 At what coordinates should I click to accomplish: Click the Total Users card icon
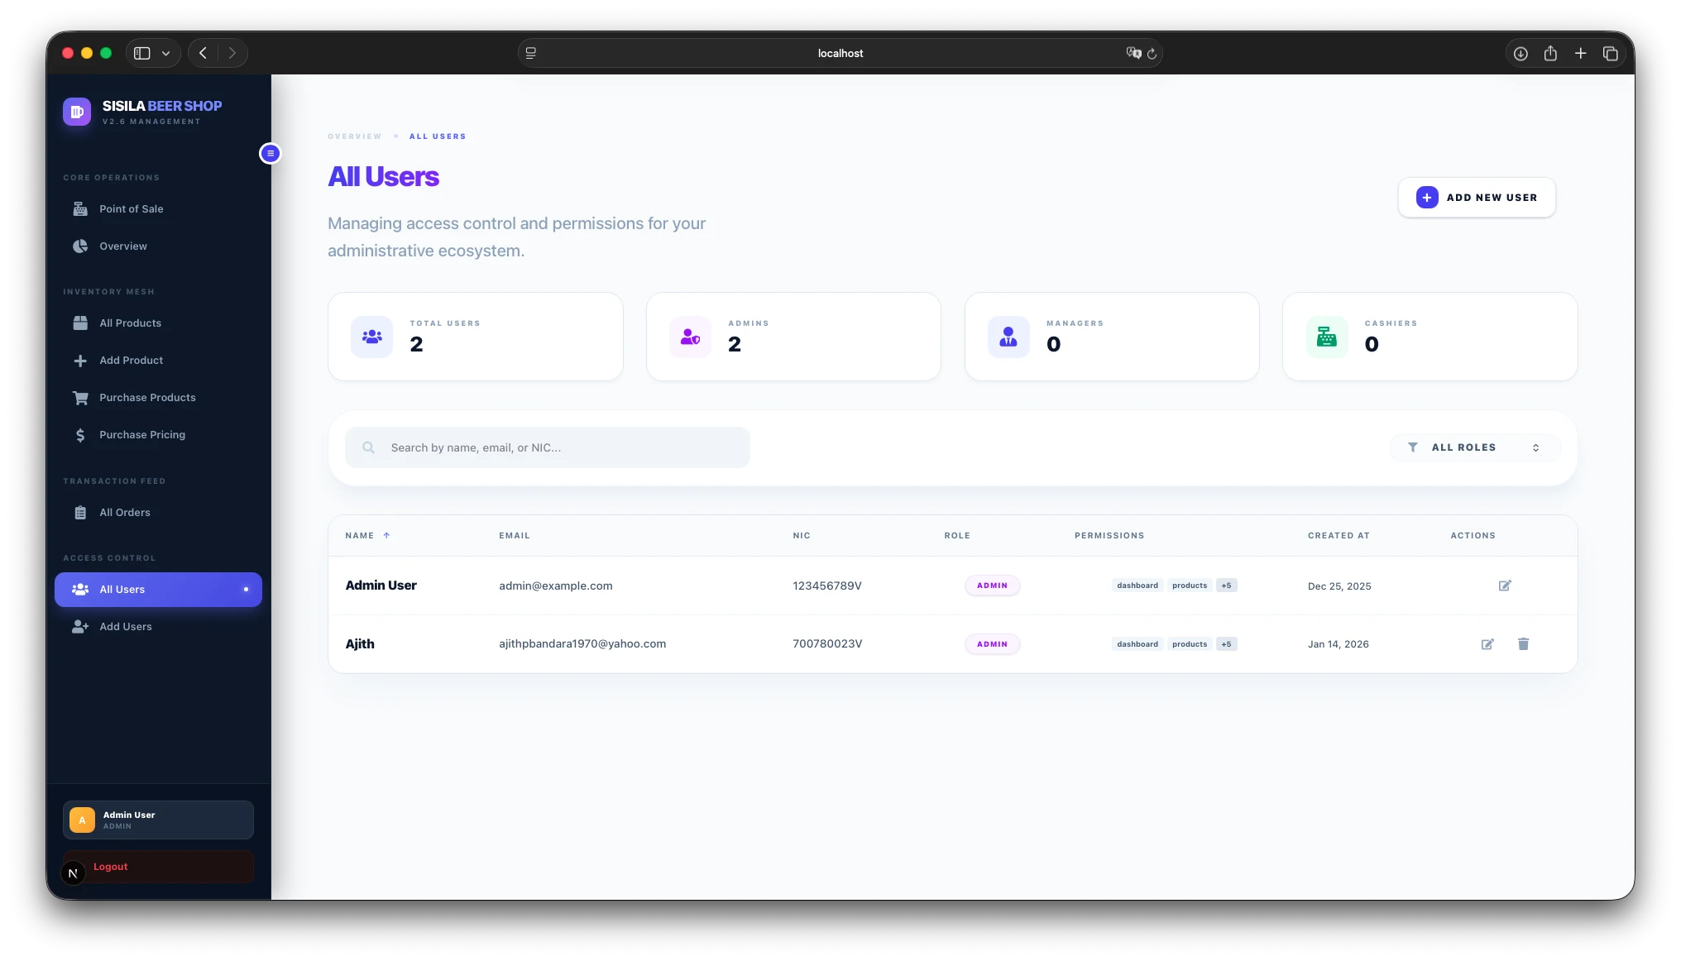[372, 337]
